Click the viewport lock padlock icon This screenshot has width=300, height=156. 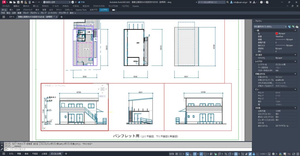click(x=254, y=154)
